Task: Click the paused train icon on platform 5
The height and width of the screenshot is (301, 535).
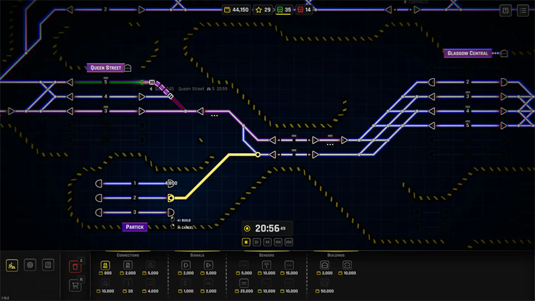Action: (152, 82)
